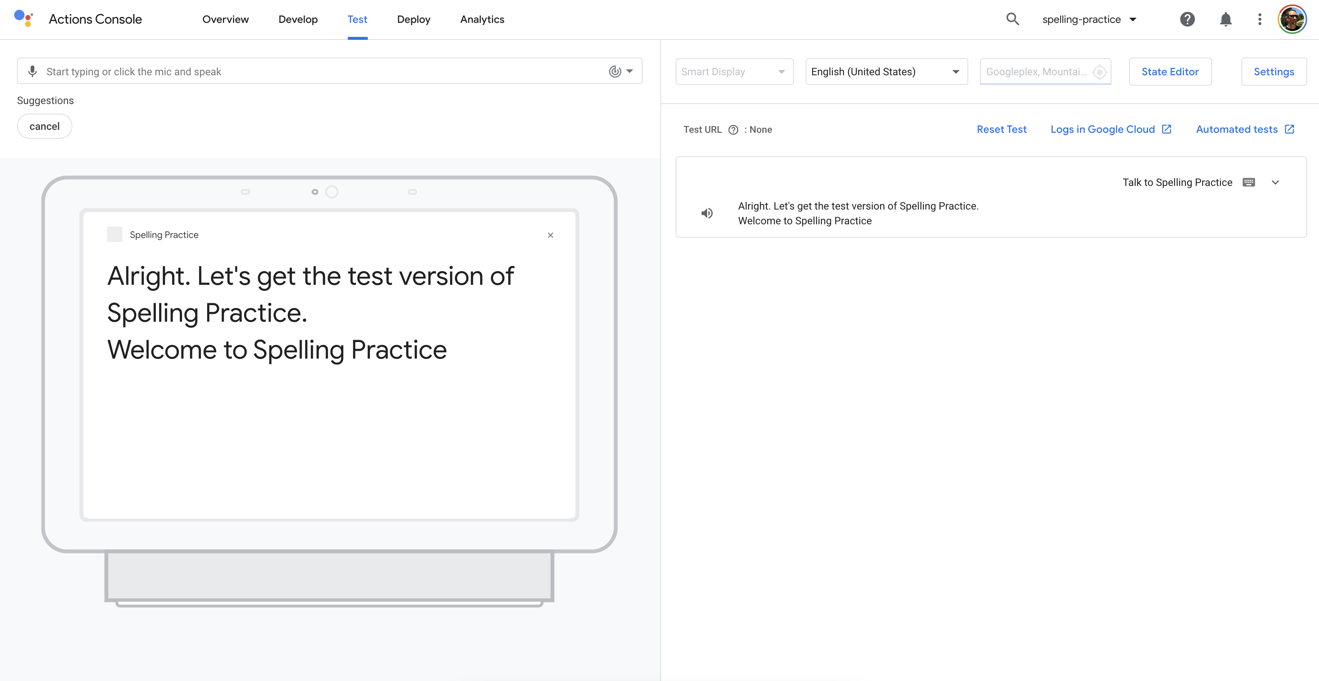Viewport: 1319px width, 681px height.
Task: Click the Test URL help icon
Action: point(733,130)
